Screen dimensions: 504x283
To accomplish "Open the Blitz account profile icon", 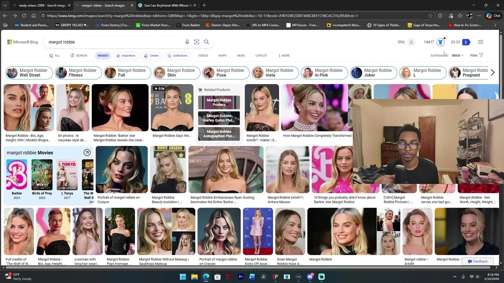I will [x=411, y=42].
